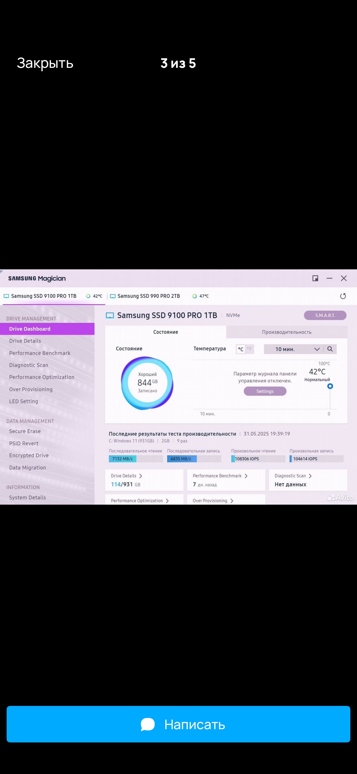This screenshot has height=774, width=357.
Task: Expand the Over Provisioning card chevron
Action: pyautogui.click(x=232, y=500)
